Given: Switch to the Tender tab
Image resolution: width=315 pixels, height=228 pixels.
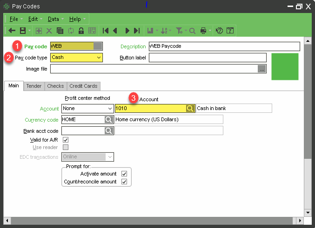Looking at the screenshot, I should pyautogui.click(x=34, y=86).
